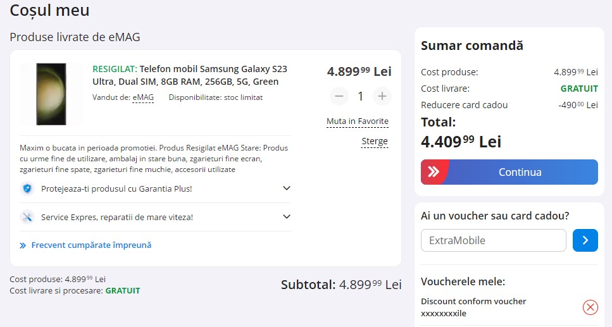This screenshot has width=612, height=327.
Task: Open the Samsung Galaxy S23 Ultra thumbnail
Action: [x=51, y=94]
